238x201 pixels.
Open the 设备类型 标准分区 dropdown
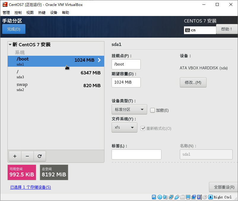[x=129, y=109]
